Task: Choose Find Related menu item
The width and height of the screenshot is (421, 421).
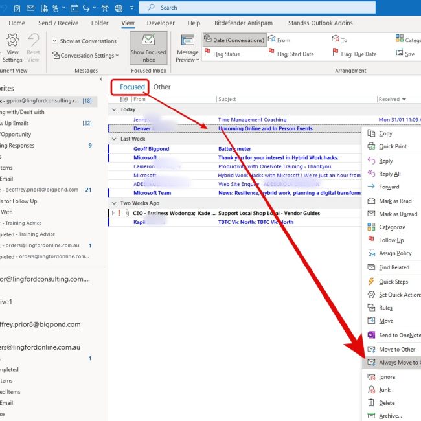Action: (394, 267)
